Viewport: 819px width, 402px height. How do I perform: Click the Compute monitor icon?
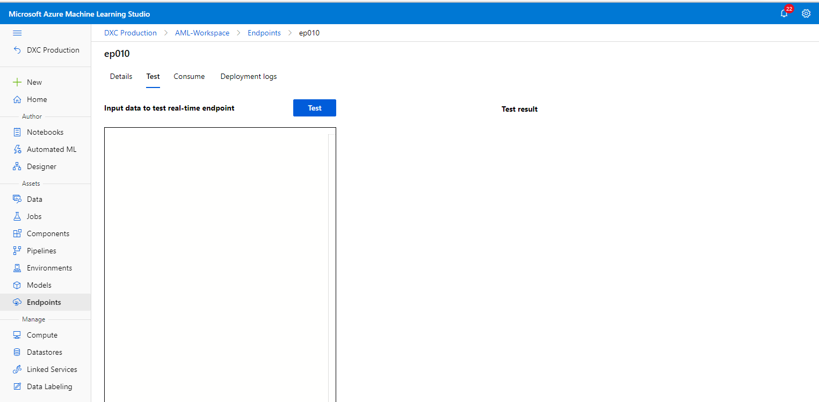tap(17, 335)
